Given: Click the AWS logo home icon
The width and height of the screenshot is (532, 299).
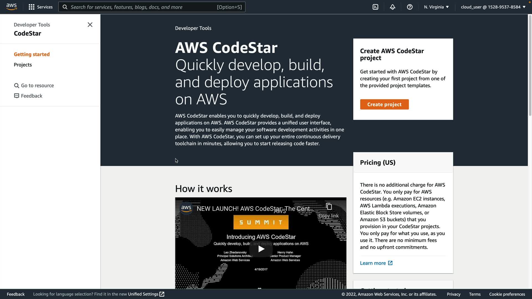Looking at the screenshot, I should click(x=11, y=7).
